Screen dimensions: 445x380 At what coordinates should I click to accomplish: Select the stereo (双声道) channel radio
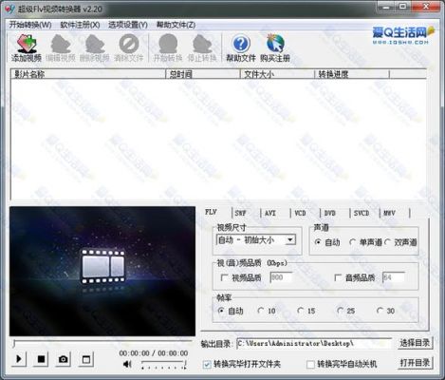coord(388,242)
